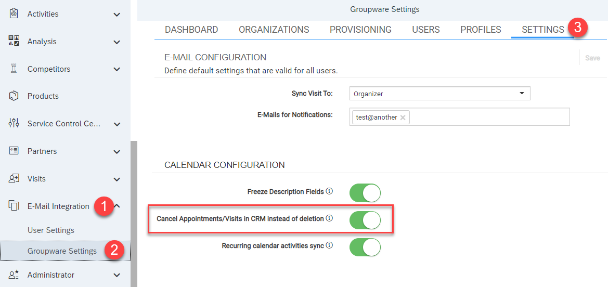This screenshot has width=608, height=287.
Task: Collapse the E-Mail Integration menu chevron
Action: (x=118, y=206)
